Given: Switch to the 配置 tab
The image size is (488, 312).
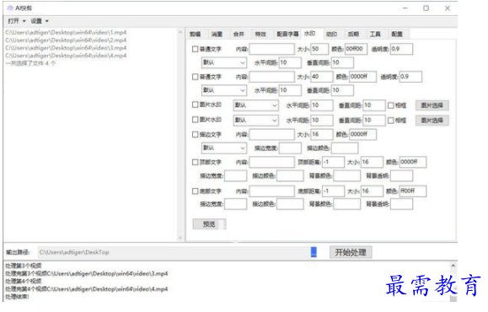Looking at the screenshot, I should click(397, 34).
